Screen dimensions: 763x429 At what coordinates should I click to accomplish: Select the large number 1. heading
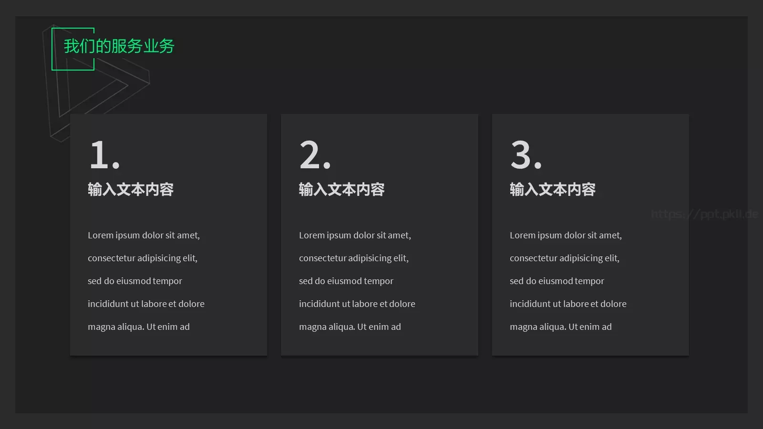(104, 155)
